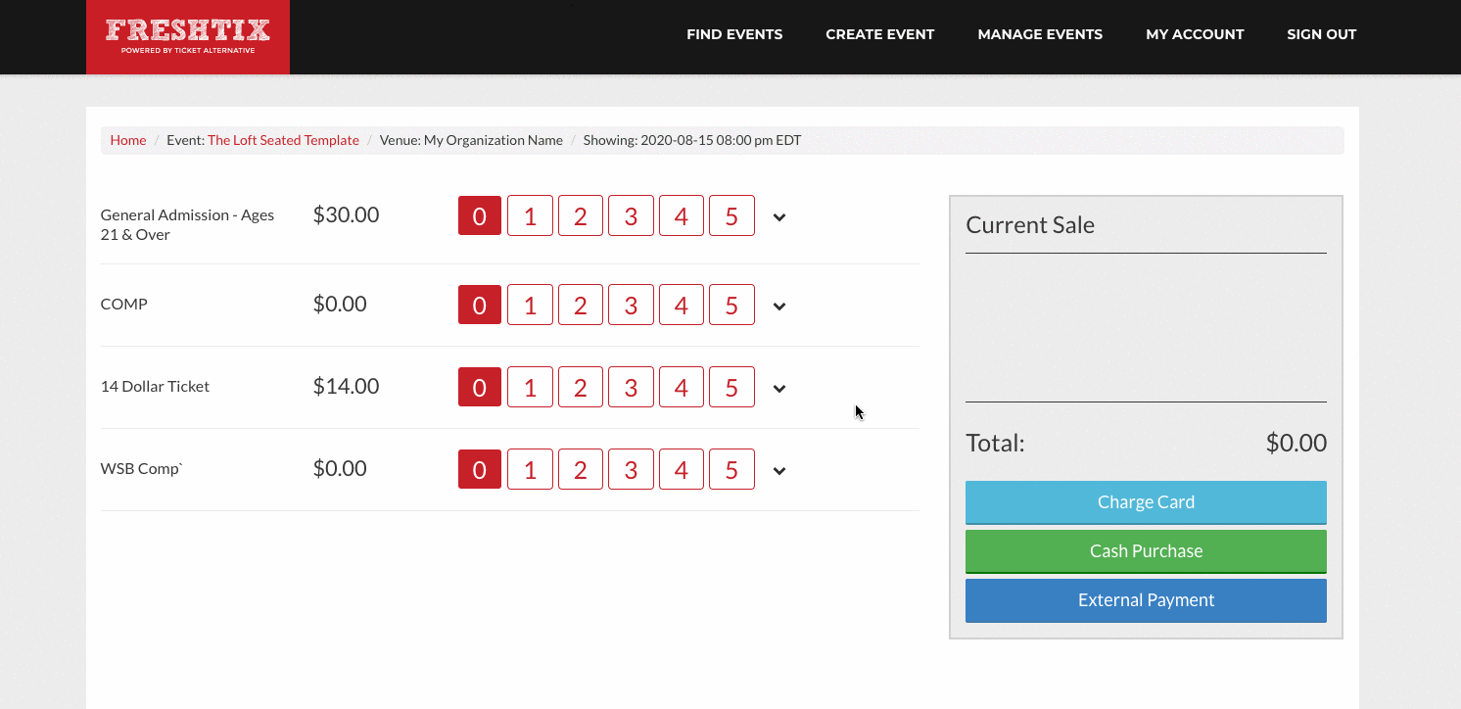
Task: Expand more quantities for WSB Comp
Action: coord(779,471)
